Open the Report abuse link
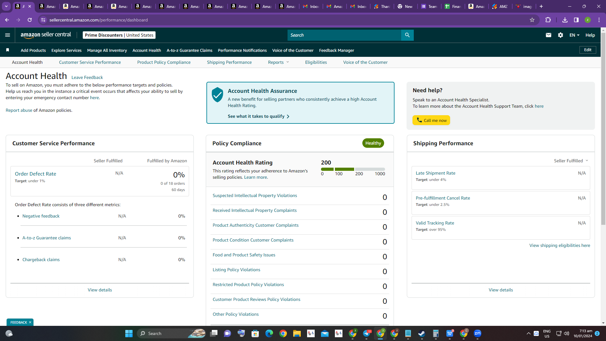The height and width of the screenshot is (341, 606). coord(19,110)
